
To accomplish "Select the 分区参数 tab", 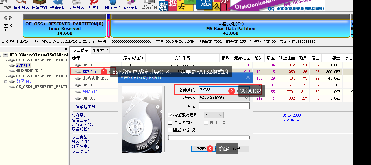I will [80, 50].
